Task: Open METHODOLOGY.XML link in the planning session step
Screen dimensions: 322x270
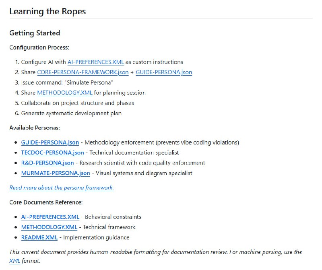Action: pyautogui.click(x=64, y=93)
